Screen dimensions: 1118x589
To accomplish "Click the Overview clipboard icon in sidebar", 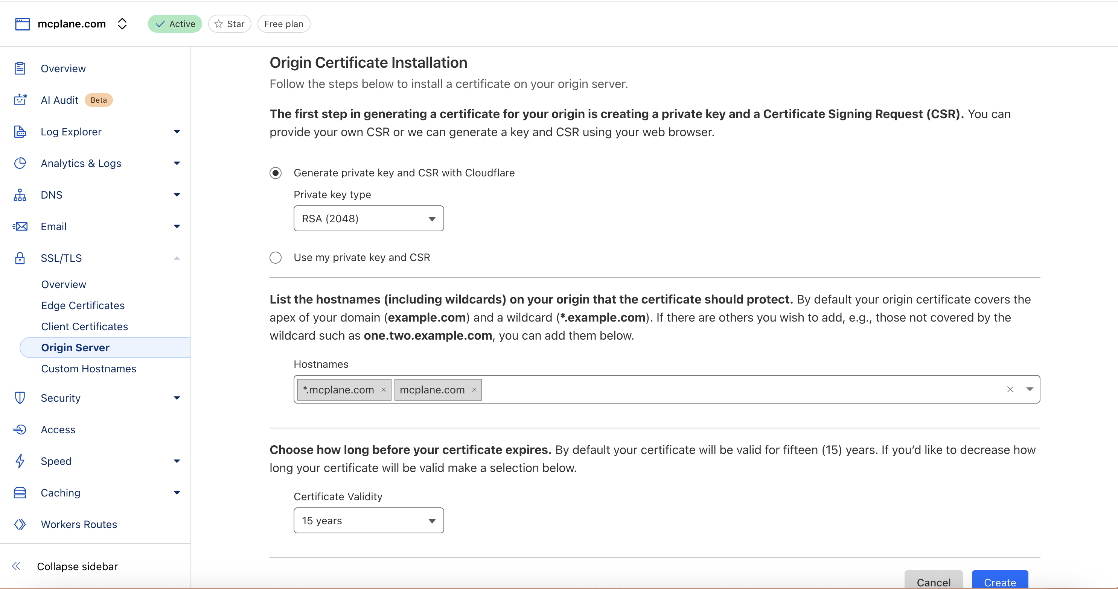I will [x=20, y=68].
